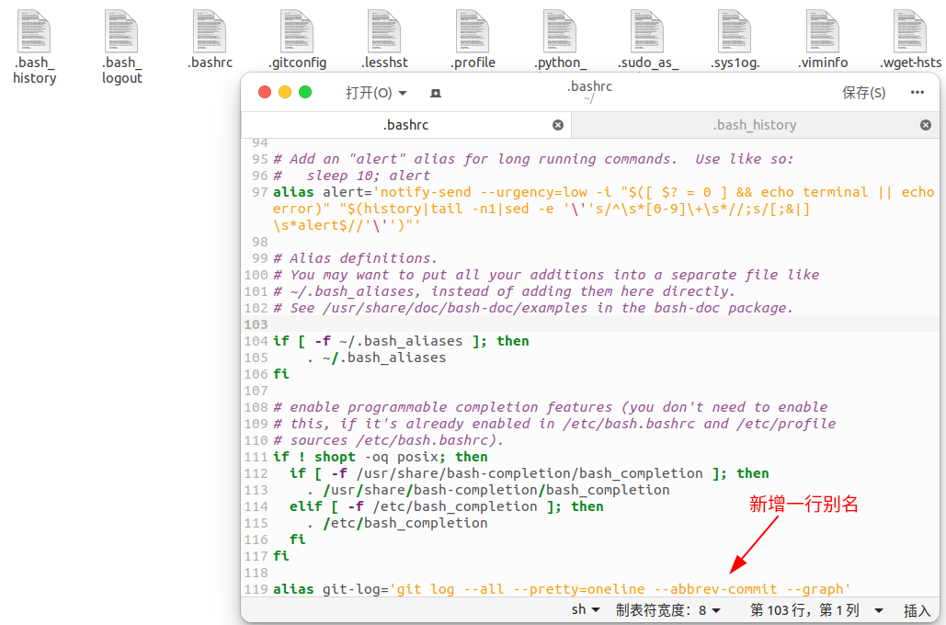Click the green maximize button
946x625 pixels.
305,92
